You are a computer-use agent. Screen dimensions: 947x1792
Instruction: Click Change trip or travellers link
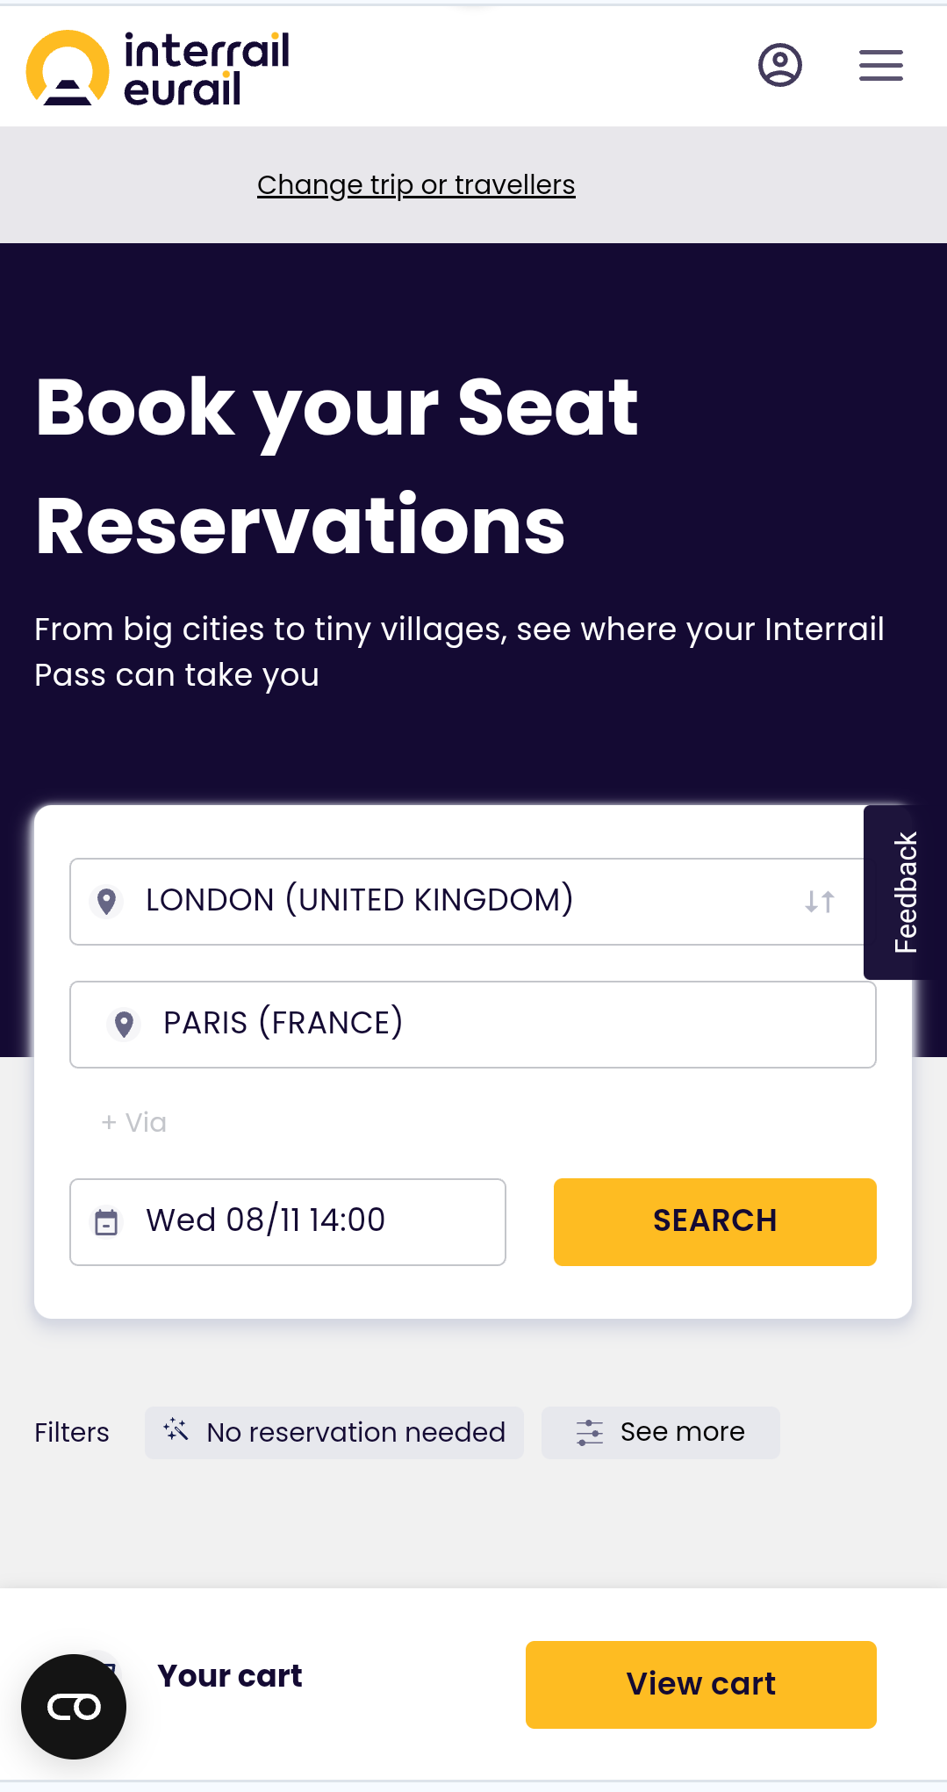tap(416, 185)
